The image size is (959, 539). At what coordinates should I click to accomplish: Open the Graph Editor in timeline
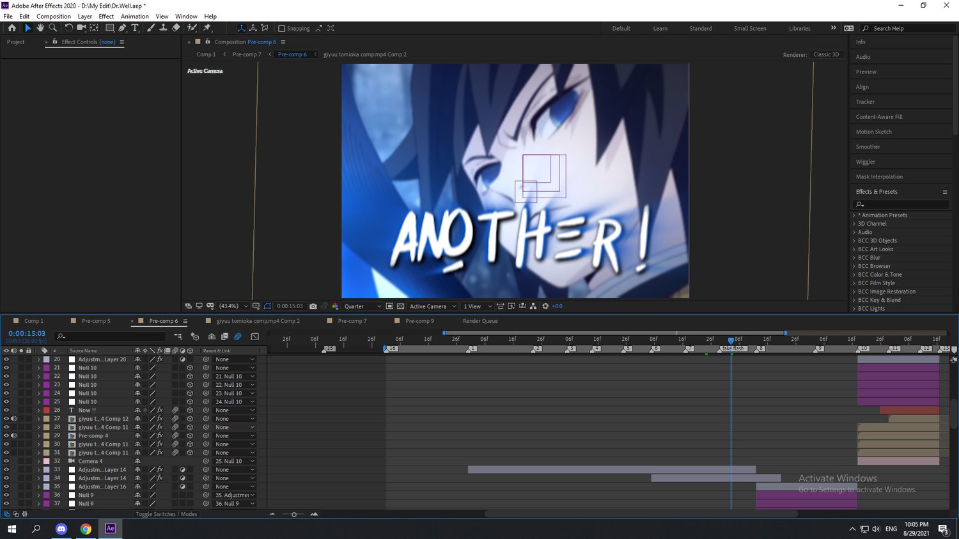point(254,336)
